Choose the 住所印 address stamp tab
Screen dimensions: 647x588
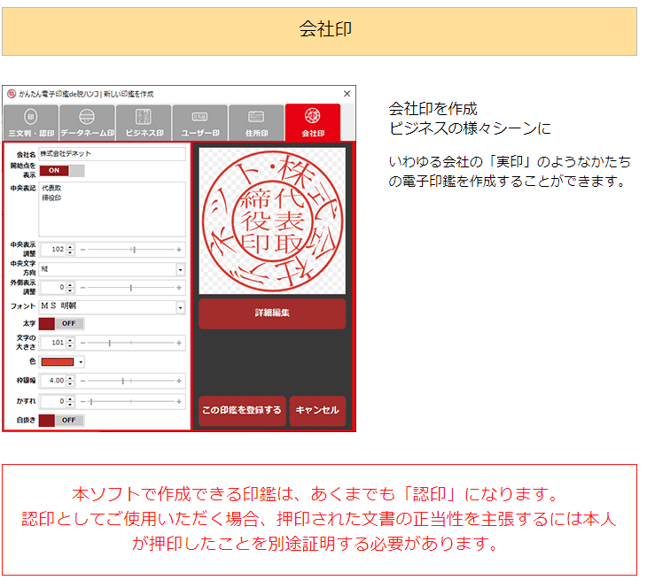tap(256, 122)
